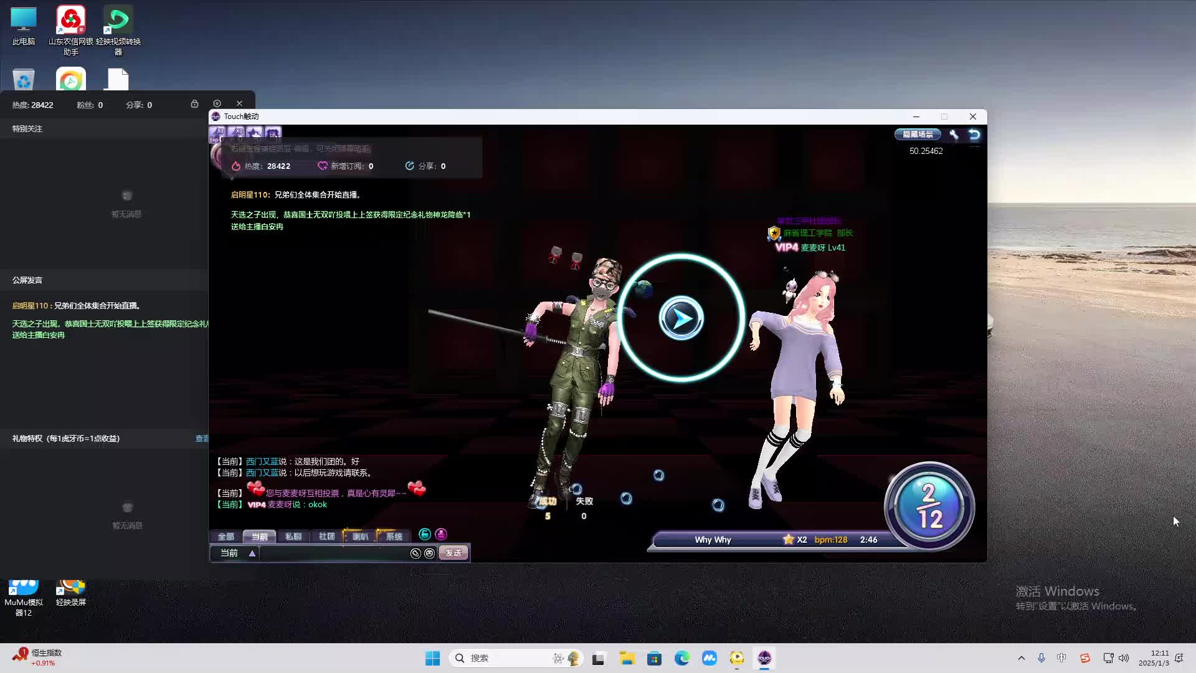Toggle the lock icon on overlay panel
This screenshot has height=673, width=1196.
pos(194,104)
